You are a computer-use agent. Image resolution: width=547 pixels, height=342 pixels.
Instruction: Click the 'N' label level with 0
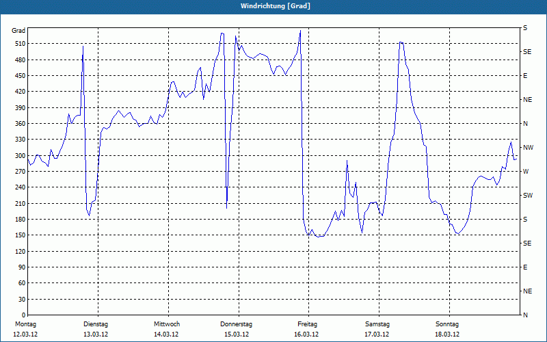pyautogui.click(x=525, y=315)
